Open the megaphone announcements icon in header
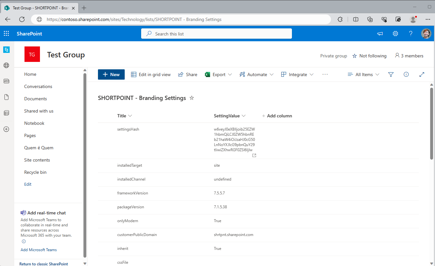The image size is (435, 266). click(x=380, y=34)
